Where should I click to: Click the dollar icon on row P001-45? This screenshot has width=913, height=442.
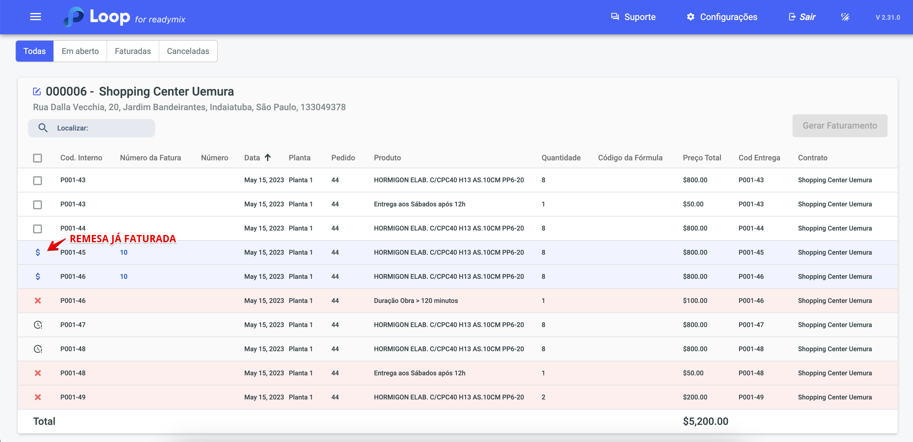point(38,252)
